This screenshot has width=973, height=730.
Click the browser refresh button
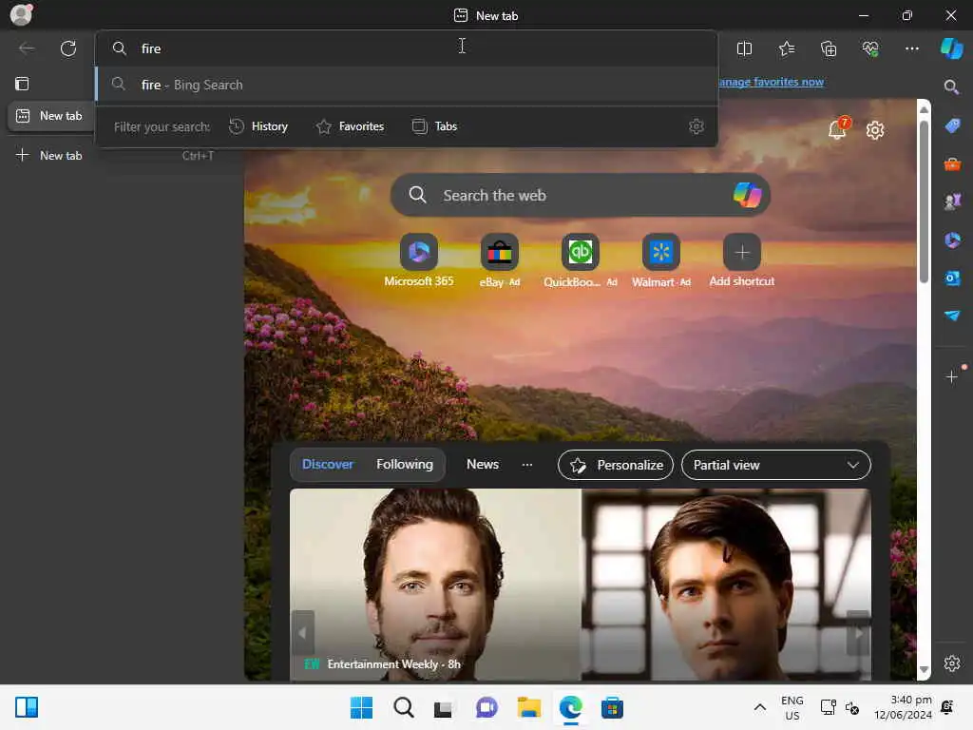pyautogui.click(x=68, y=48)
